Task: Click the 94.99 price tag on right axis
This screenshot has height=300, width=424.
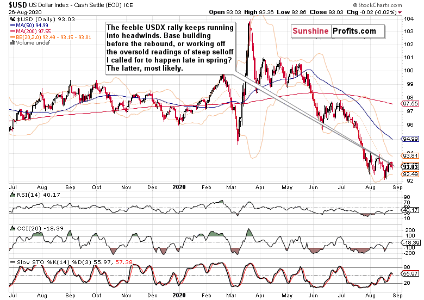Action: 410,138
